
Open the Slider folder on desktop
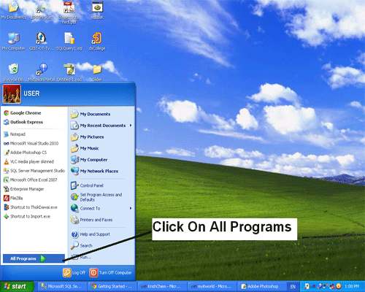[x=97, y=72]
